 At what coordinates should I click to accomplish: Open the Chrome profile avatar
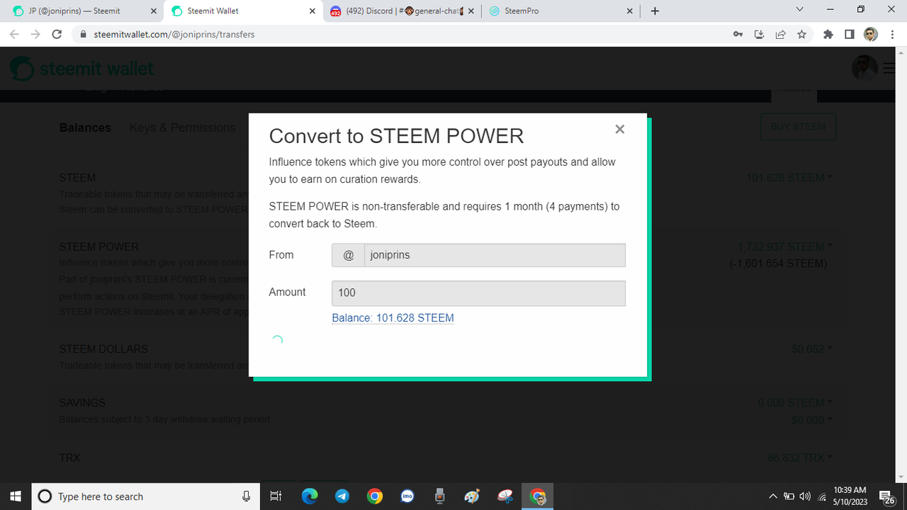[x=871, y=34]
